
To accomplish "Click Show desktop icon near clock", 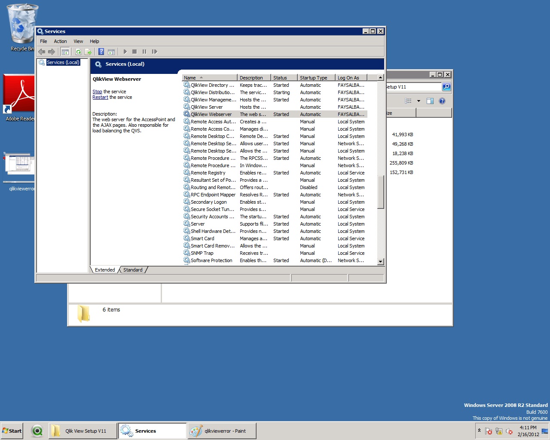I will pos(545,431).
